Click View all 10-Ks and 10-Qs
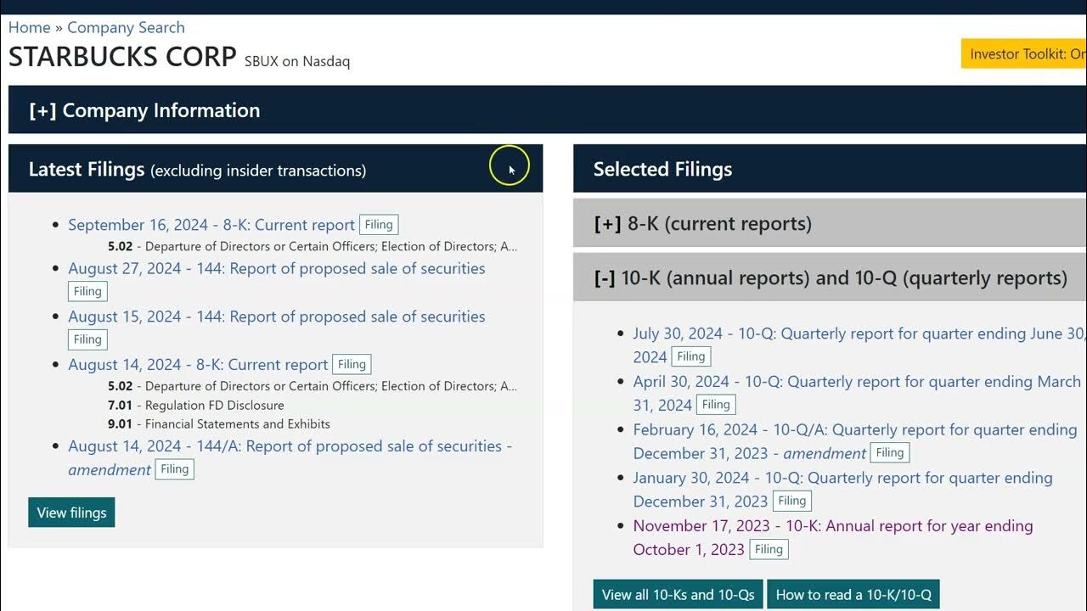Screen dimensions: 1087x611 pos(678,595)
